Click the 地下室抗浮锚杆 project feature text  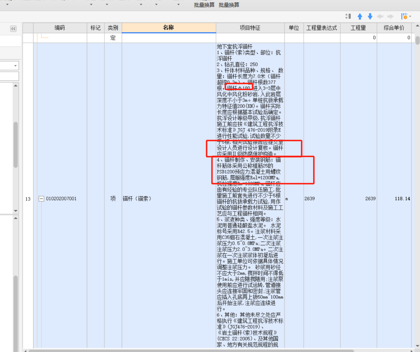(235, 46)
